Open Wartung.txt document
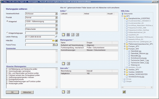The height and width of the screenshot is (99, 159). (x=135, y=65)
